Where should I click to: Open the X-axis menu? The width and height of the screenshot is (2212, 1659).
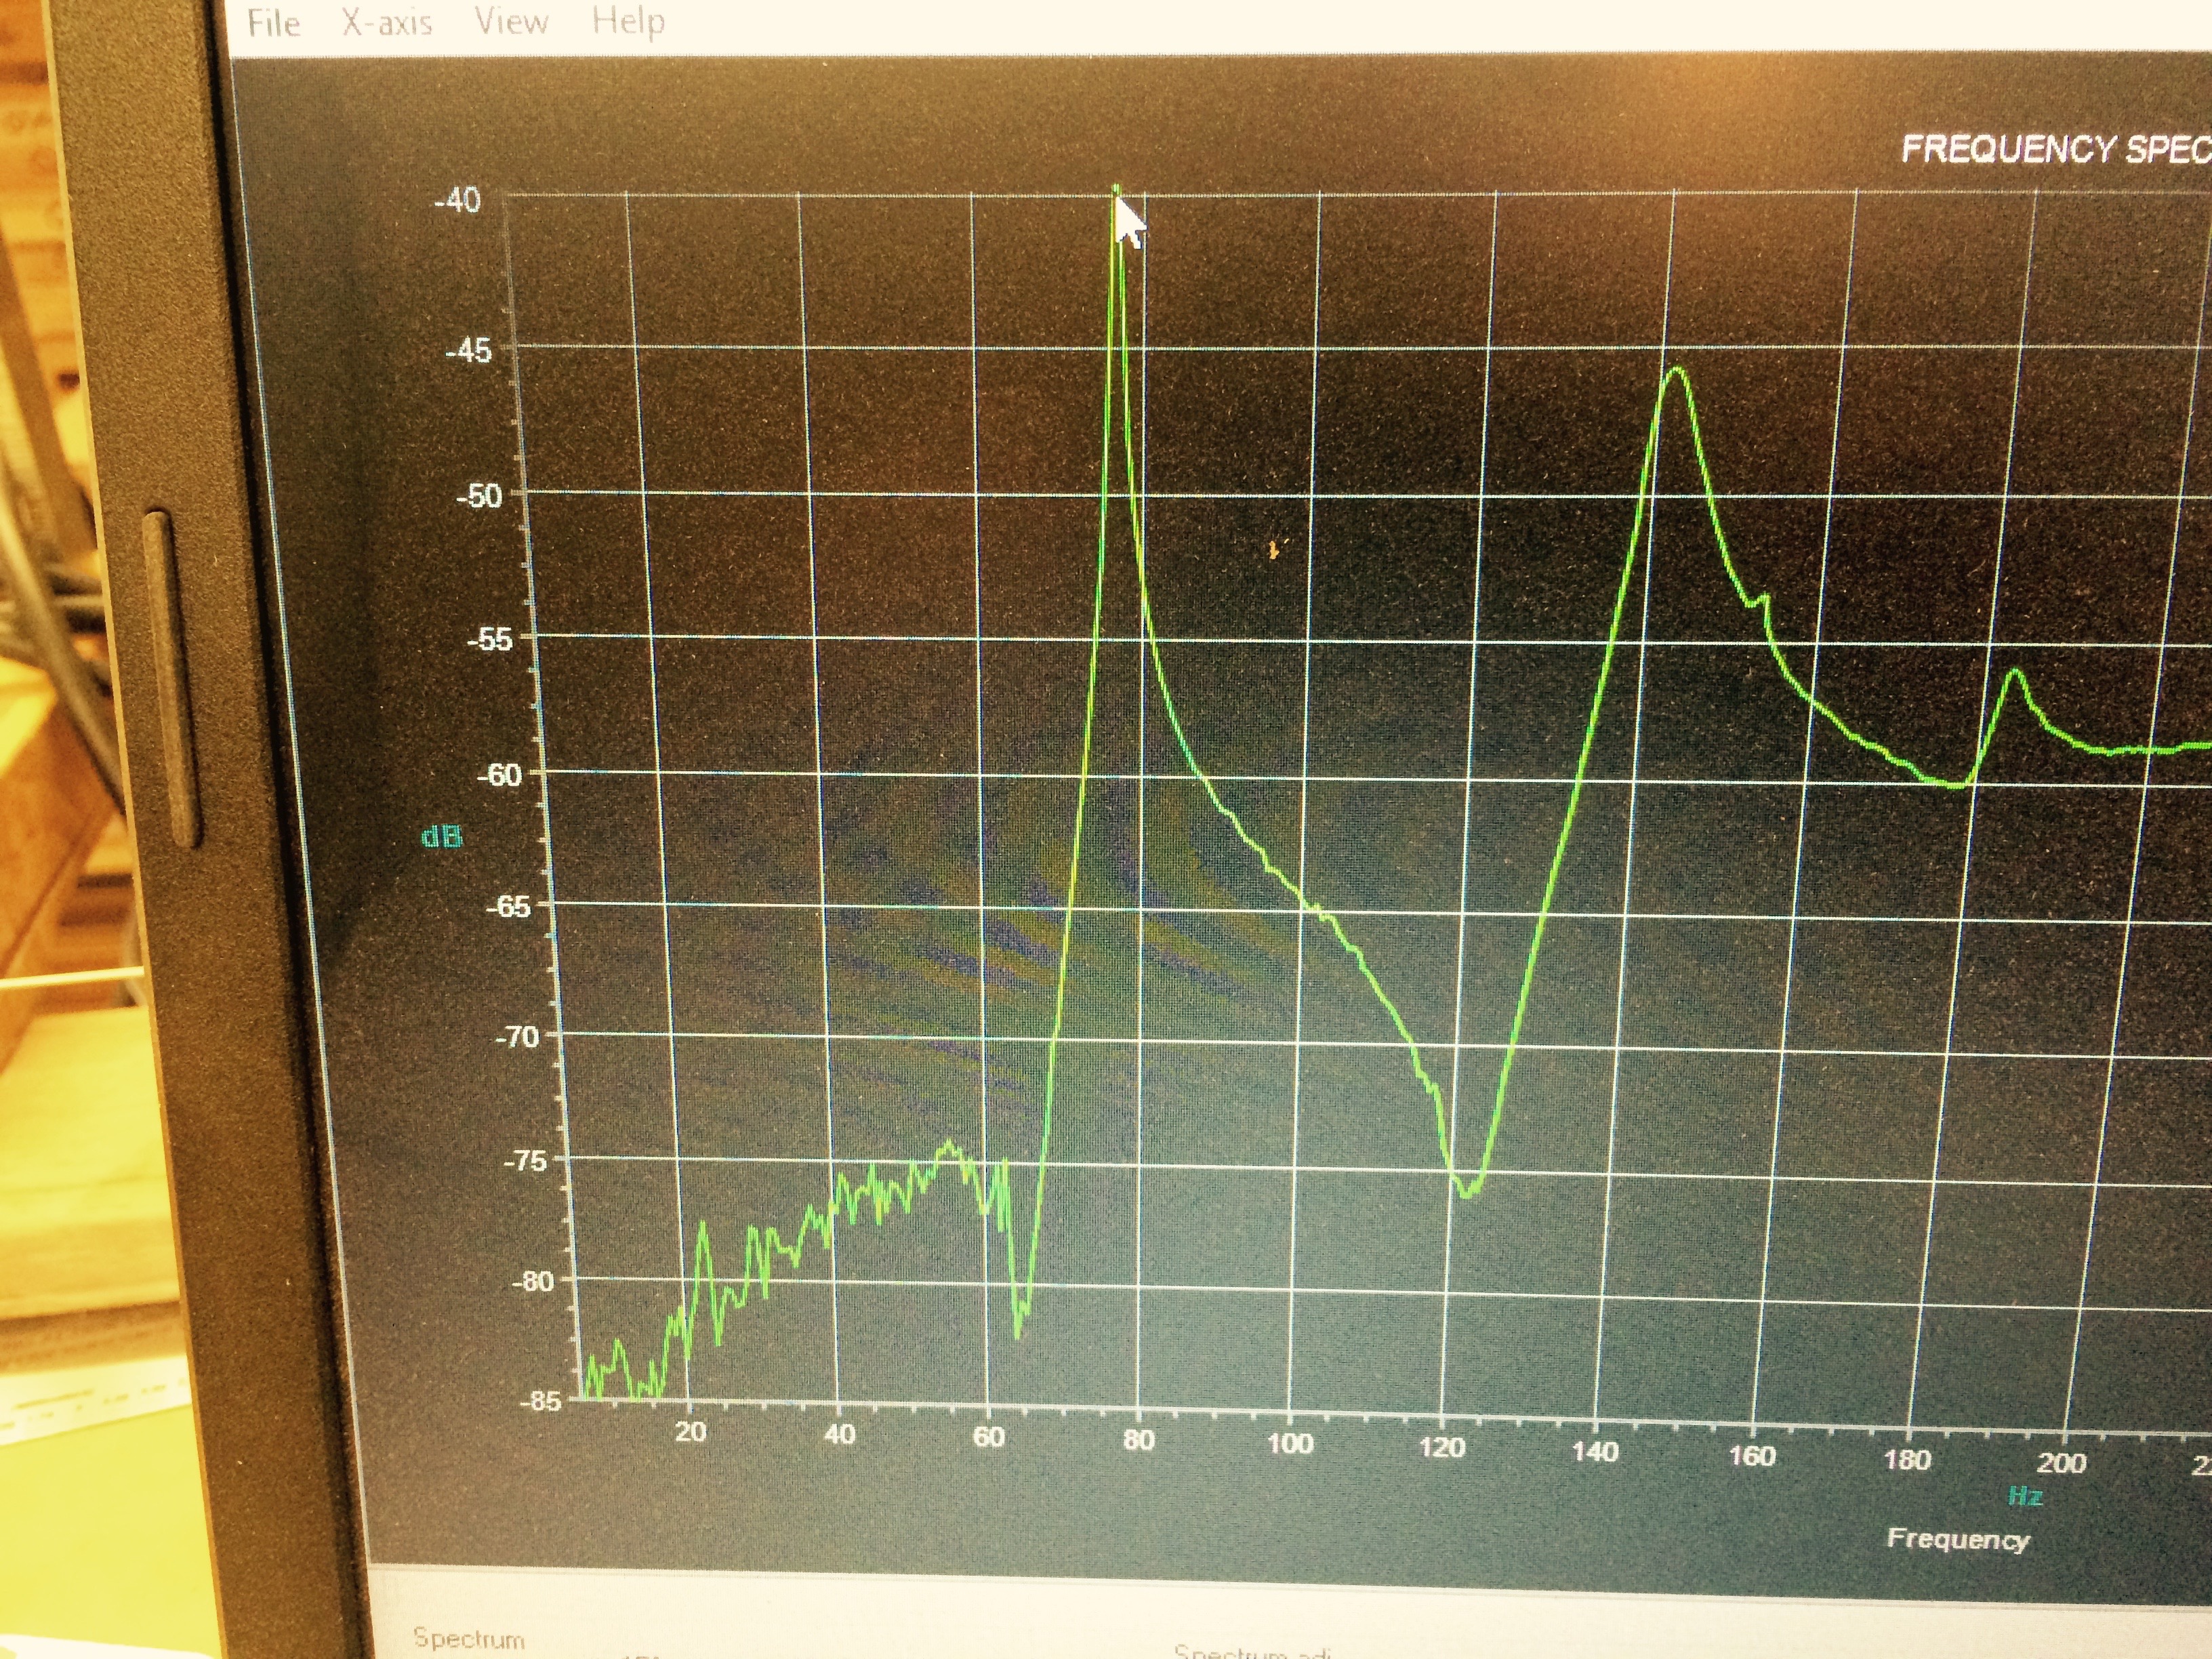pyautogui.click(x=387, y=21)
